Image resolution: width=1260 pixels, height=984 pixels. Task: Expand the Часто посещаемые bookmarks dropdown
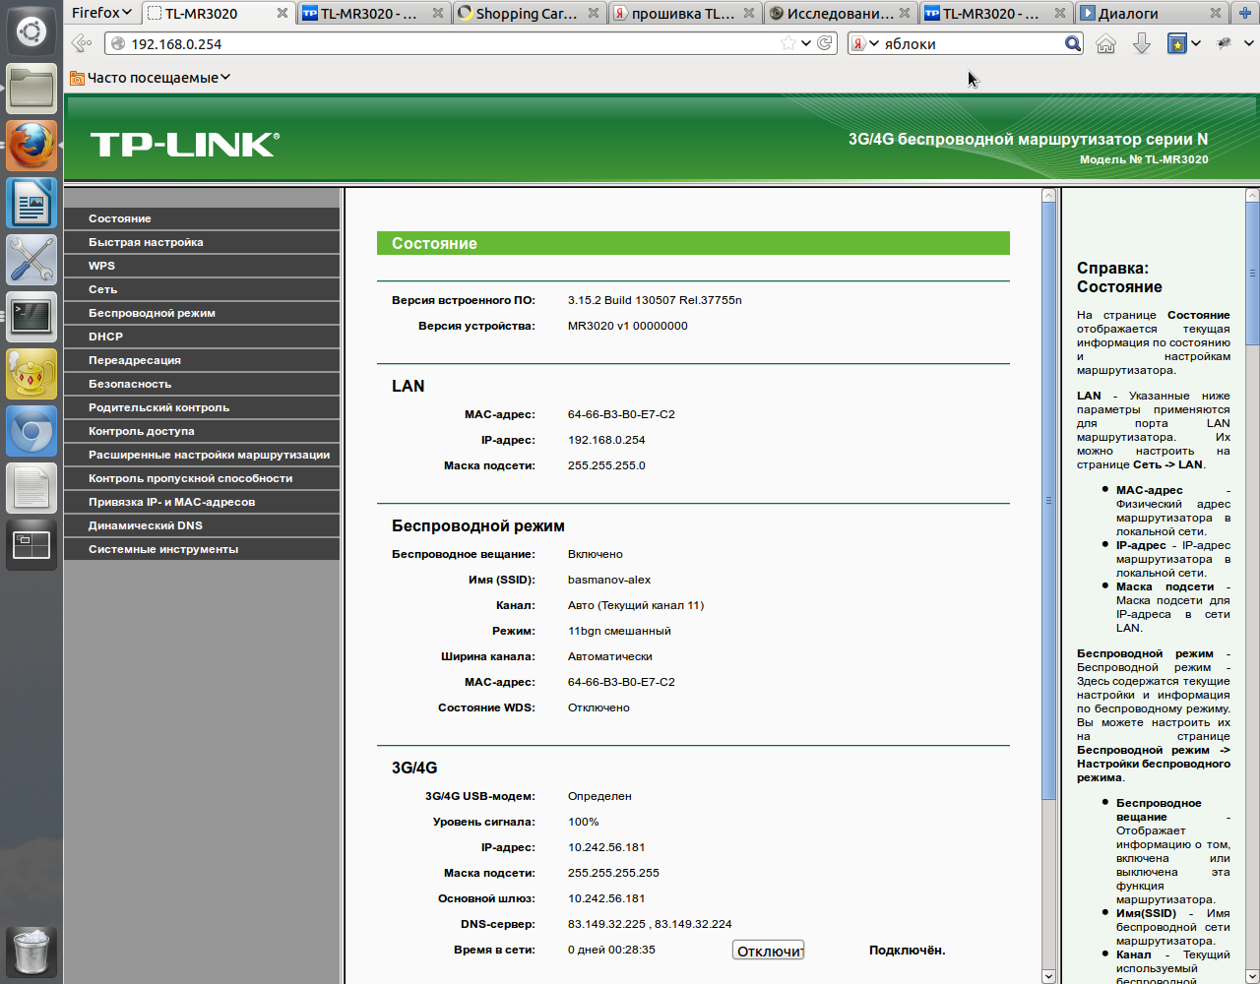click(x=152, y=78)
